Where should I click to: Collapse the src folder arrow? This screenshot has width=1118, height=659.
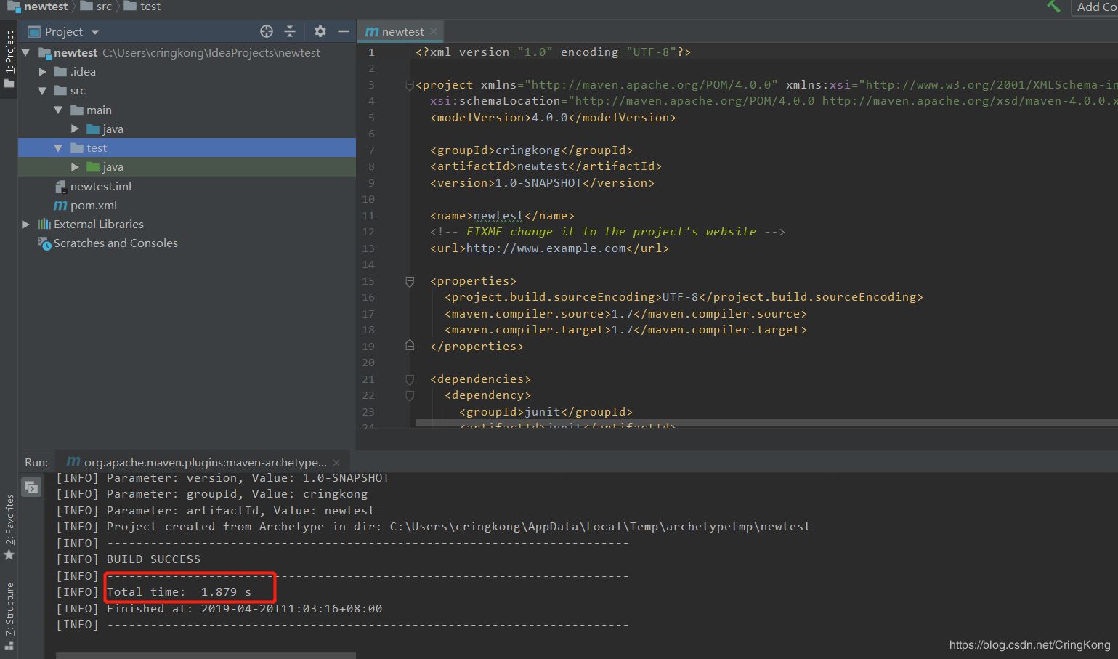pyautogui.click(x=42, y=91)
